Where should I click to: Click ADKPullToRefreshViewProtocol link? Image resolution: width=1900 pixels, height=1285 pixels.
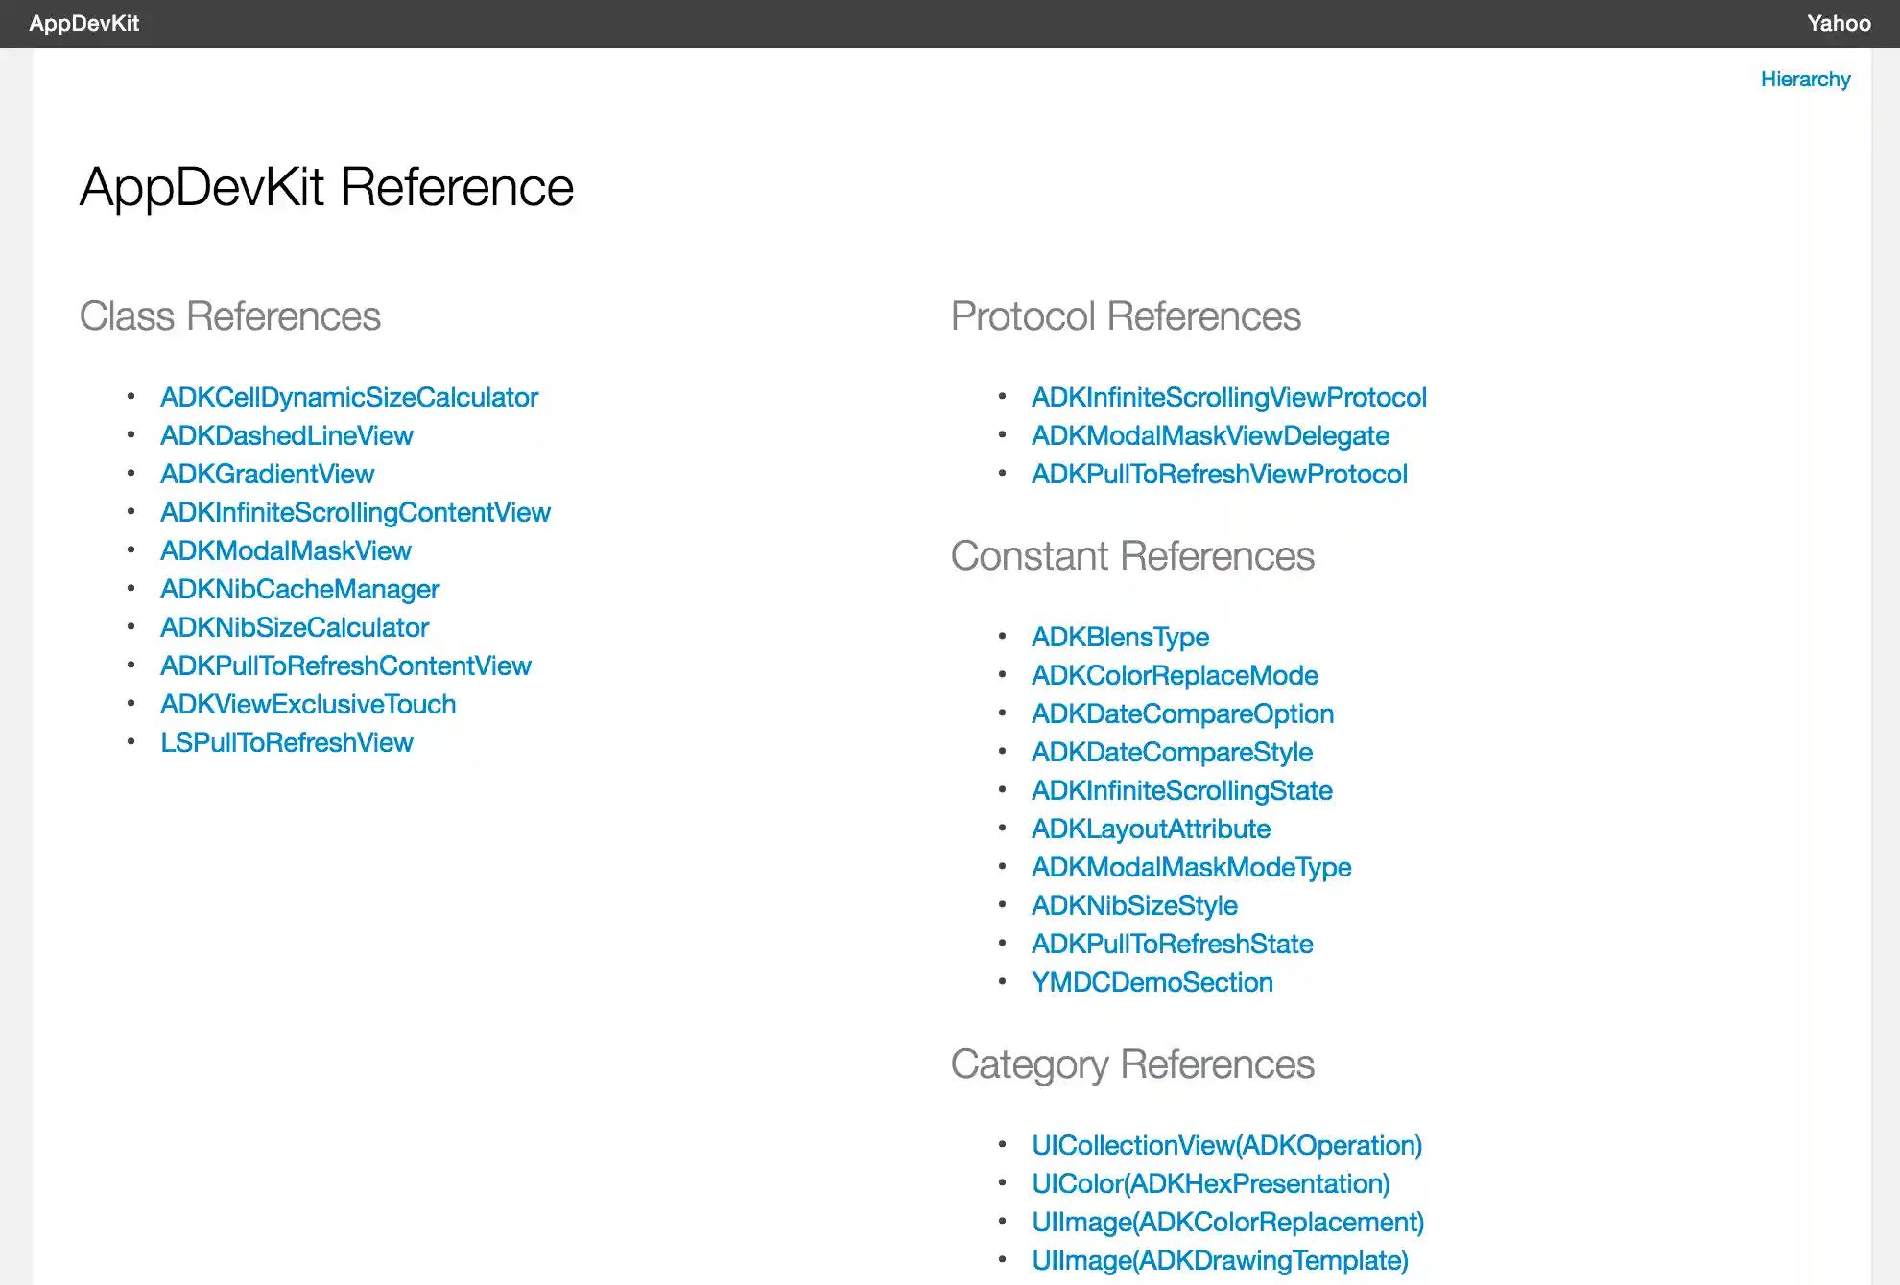pos(1219,474)
